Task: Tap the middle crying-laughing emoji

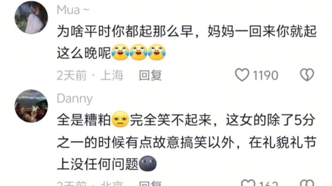Action: coord(138,52)
